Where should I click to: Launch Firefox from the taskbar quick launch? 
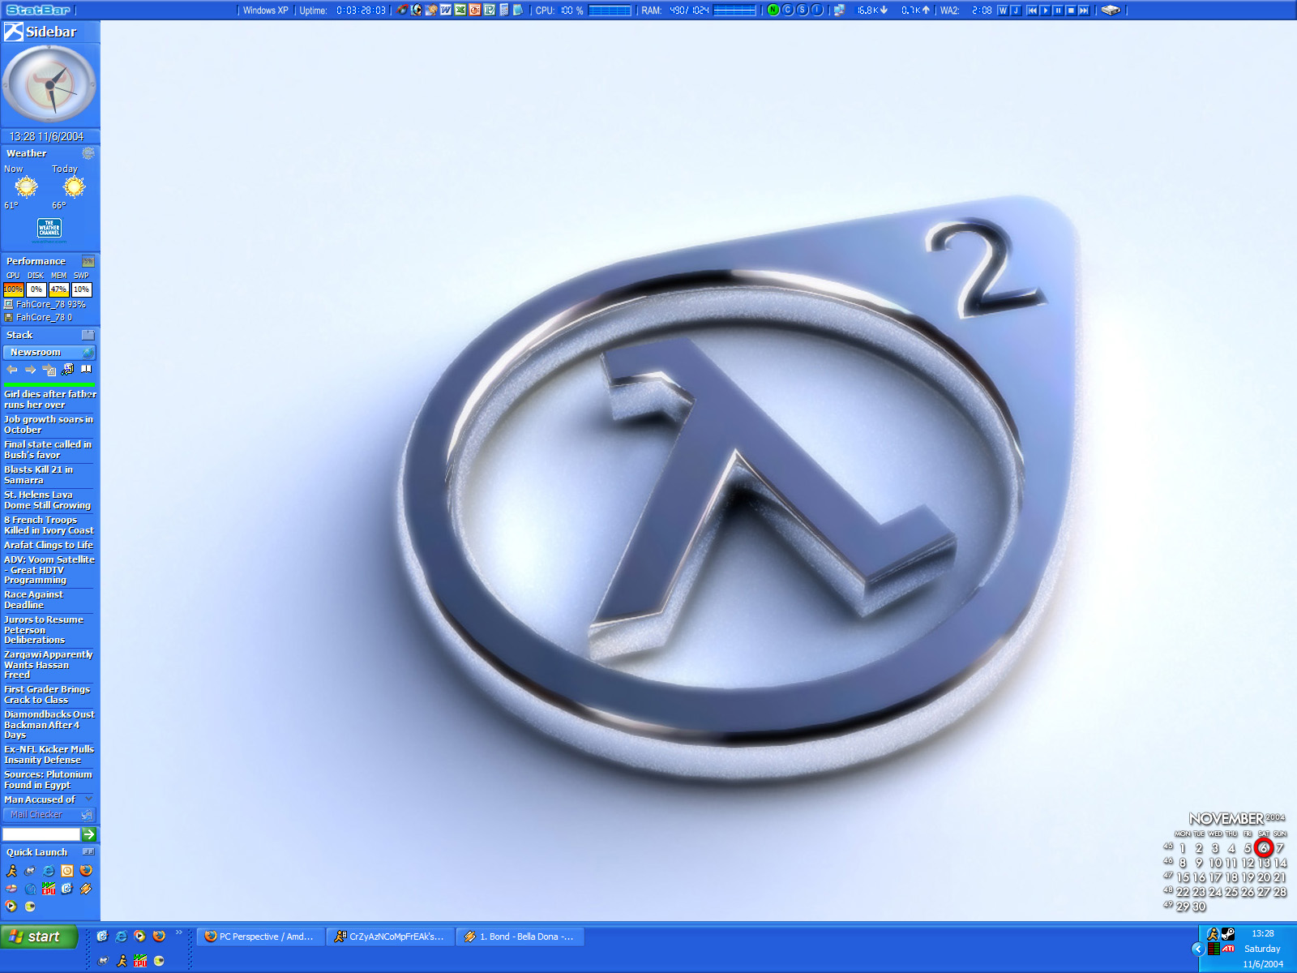159,937
